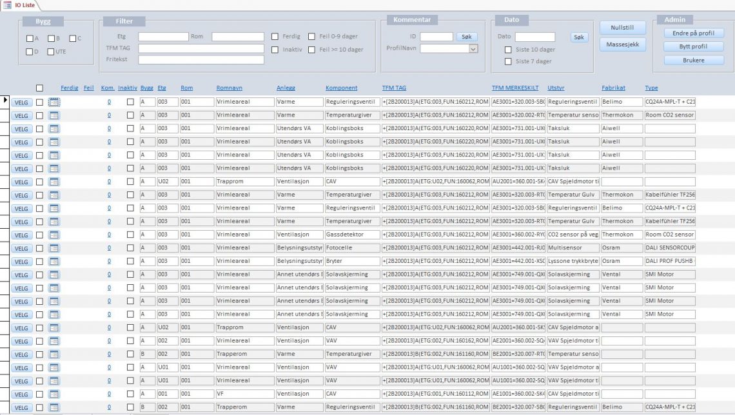The height and width of the screenshot is (415, 735).
Task: Sort by Etg column header
Action: 162,88
